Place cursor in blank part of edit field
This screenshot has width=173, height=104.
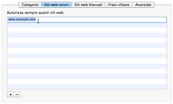[102, 20]
